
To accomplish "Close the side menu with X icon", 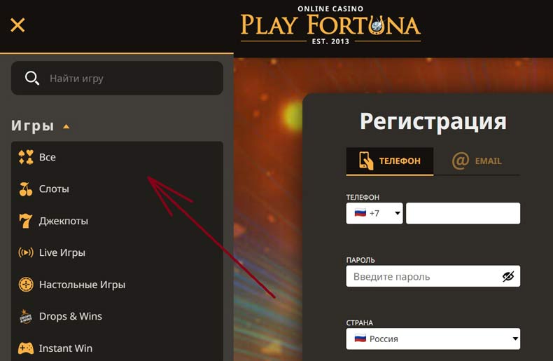I will (x=17, y=25).
